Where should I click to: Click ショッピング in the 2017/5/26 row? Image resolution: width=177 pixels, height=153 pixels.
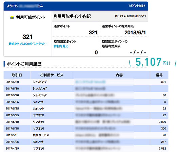click(40, 95)
